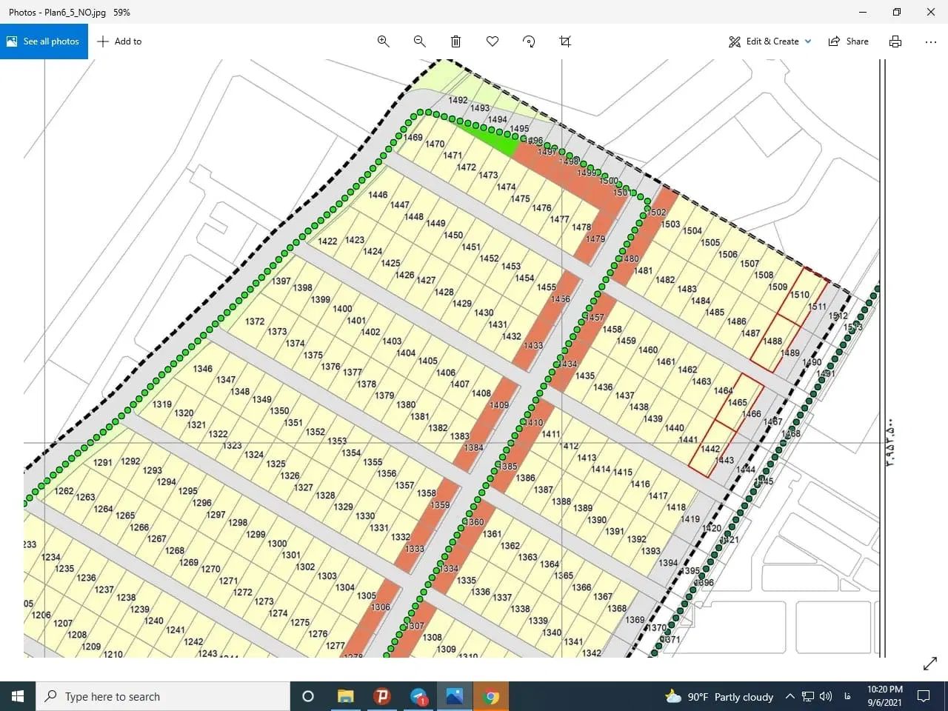The height and width of the screenshot is (711, 948).
Task: Click parcel number 1319 on the map
Action: pos(162,404)
